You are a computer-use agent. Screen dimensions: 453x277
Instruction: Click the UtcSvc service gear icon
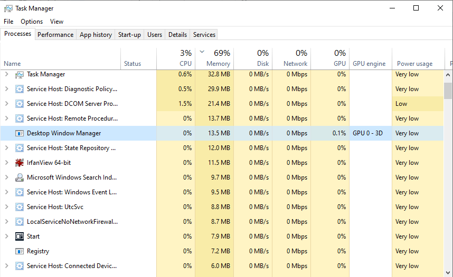tap(20, 206)
